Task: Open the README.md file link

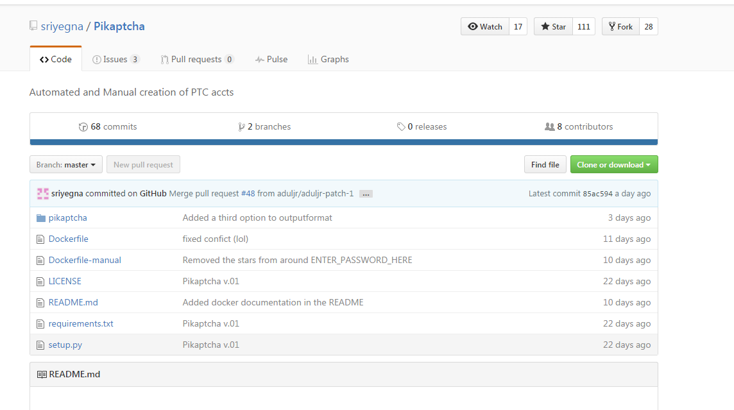Action: pyautogui.click(x=73, y=302)
